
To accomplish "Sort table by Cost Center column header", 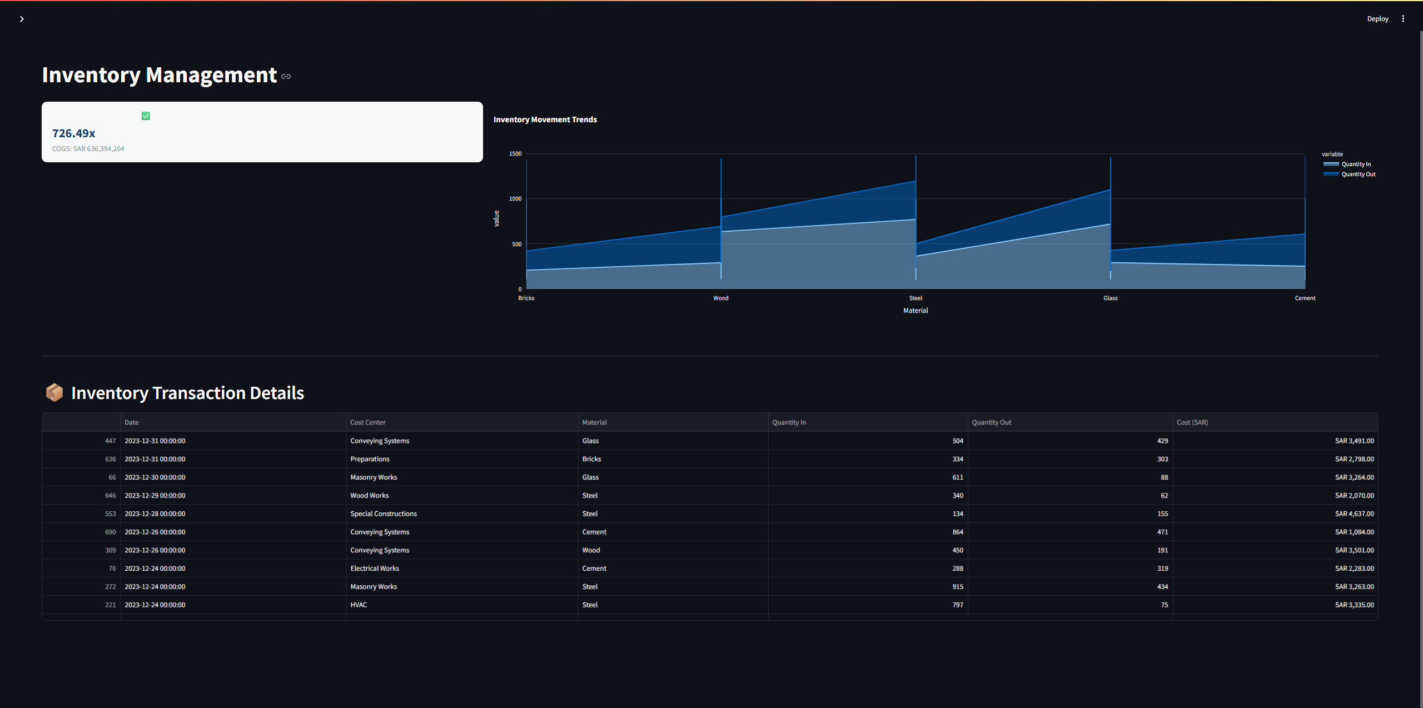I will pyautogui.click(x=462, y=422).
